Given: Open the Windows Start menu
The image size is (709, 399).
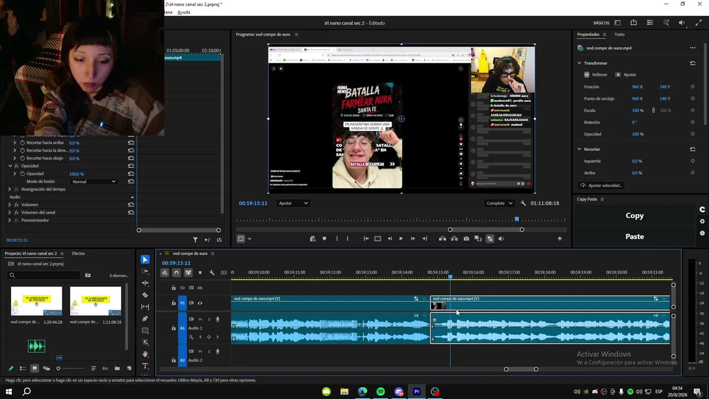Looking at the screenshot, I should click(9, 392).
